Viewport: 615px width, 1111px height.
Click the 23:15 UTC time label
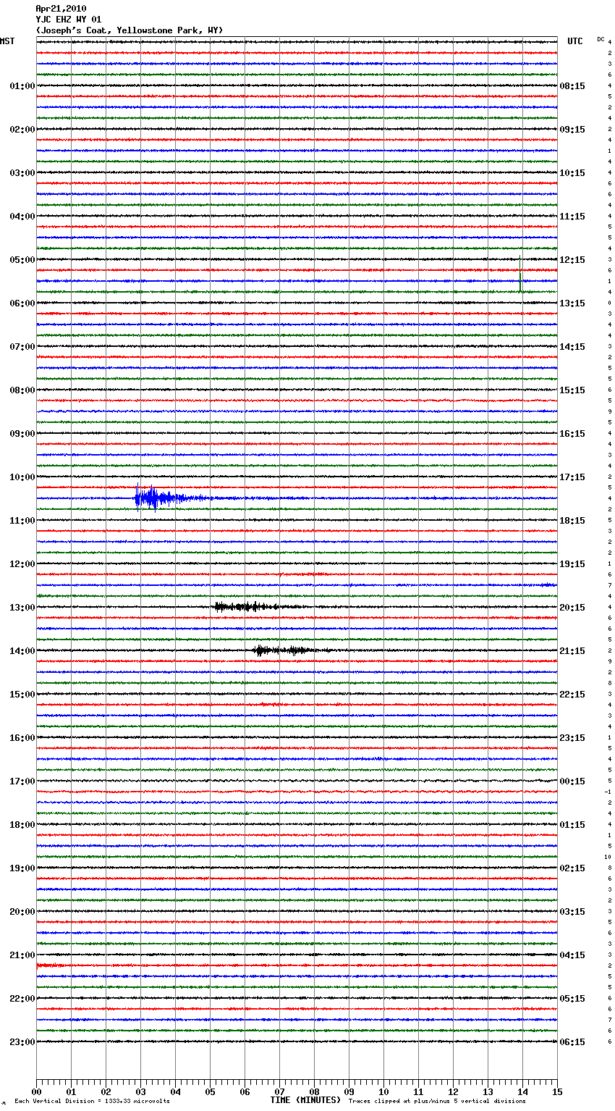point(572,738)
